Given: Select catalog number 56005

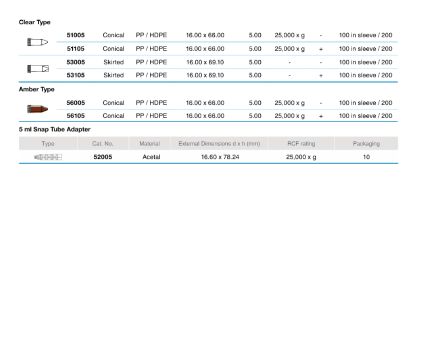Looking at the screenshot, I should point(76,103).
